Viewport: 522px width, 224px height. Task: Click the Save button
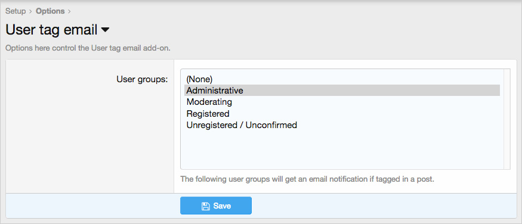216,206
